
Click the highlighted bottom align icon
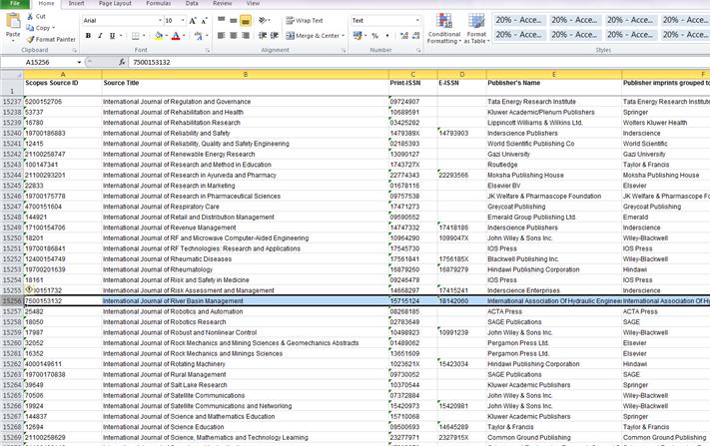click(246, 20)
